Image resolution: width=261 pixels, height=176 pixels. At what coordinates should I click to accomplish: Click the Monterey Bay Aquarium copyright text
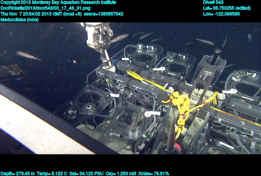[x=58, y=3]
